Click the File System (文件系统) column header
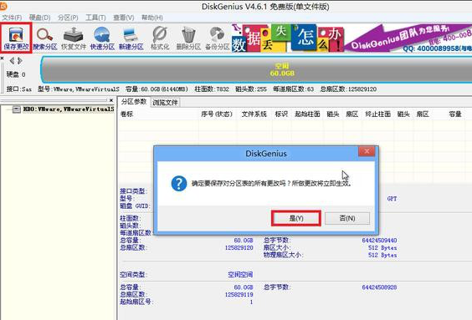This screenshot has height=320, width=472. pyautogui.click(x=254, y=114)
